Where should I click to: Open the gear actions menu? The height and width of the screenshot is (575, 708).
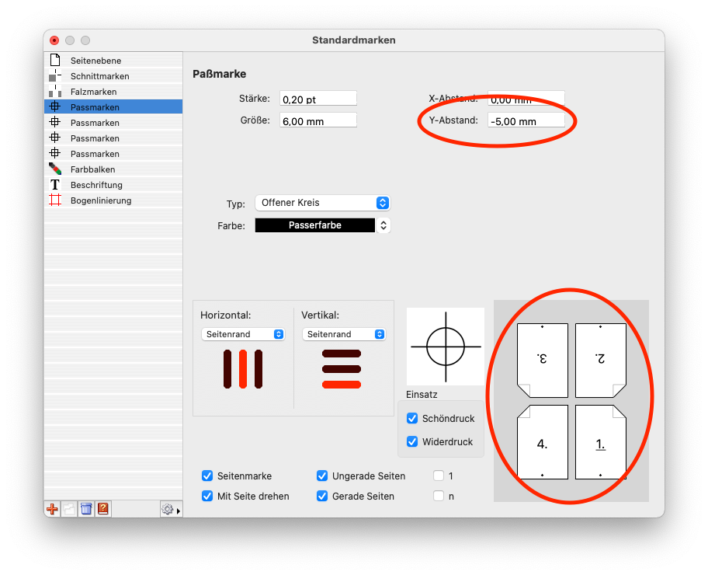click(171, 510)
